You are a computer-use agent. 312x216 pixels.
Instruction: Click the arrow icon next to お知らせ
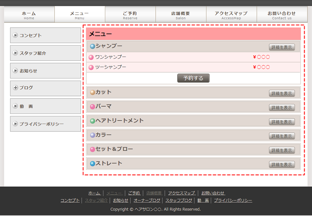(15, 71)
